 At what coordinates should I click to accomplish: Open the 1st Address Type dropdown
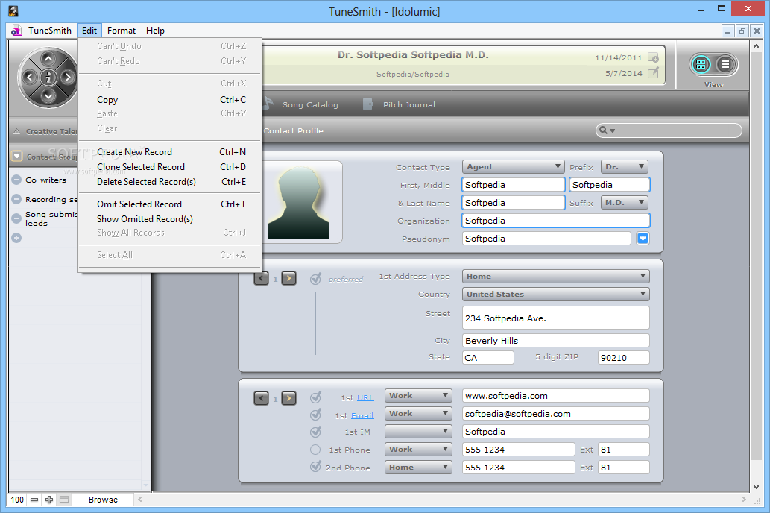(x=555, y=276)
